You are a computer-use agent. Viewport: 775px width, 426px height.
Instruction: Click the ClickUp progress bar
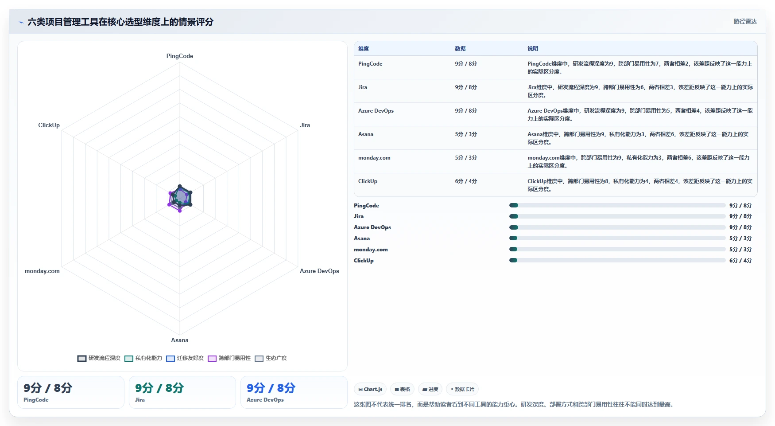tap(617, 260)
